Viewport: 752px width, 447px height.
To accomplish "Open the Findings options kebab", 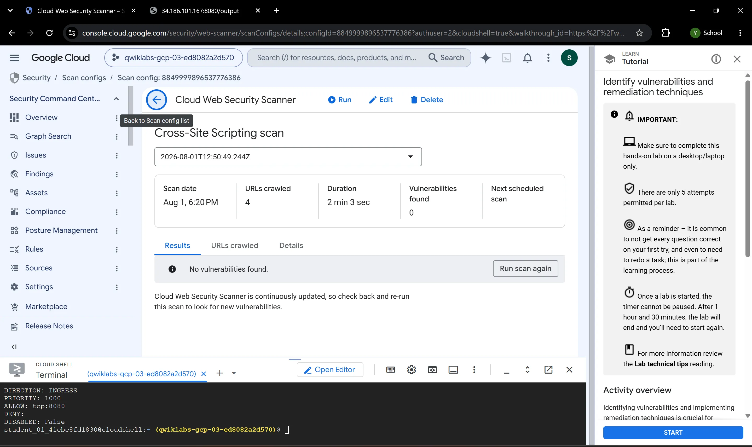I will (117, 174).
